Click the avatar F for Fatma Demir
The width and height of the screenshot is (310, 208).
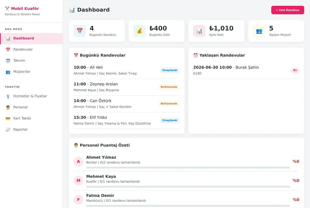tap(79, 200)
